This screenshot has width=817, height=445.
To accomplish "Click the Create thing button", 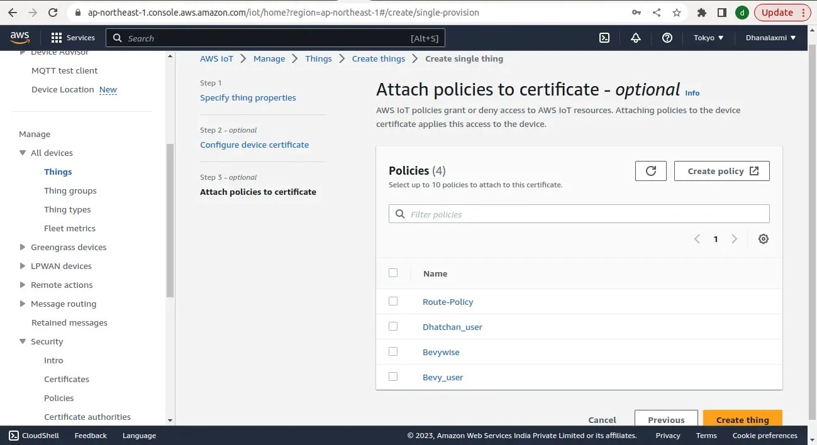I will click(743, 419).
